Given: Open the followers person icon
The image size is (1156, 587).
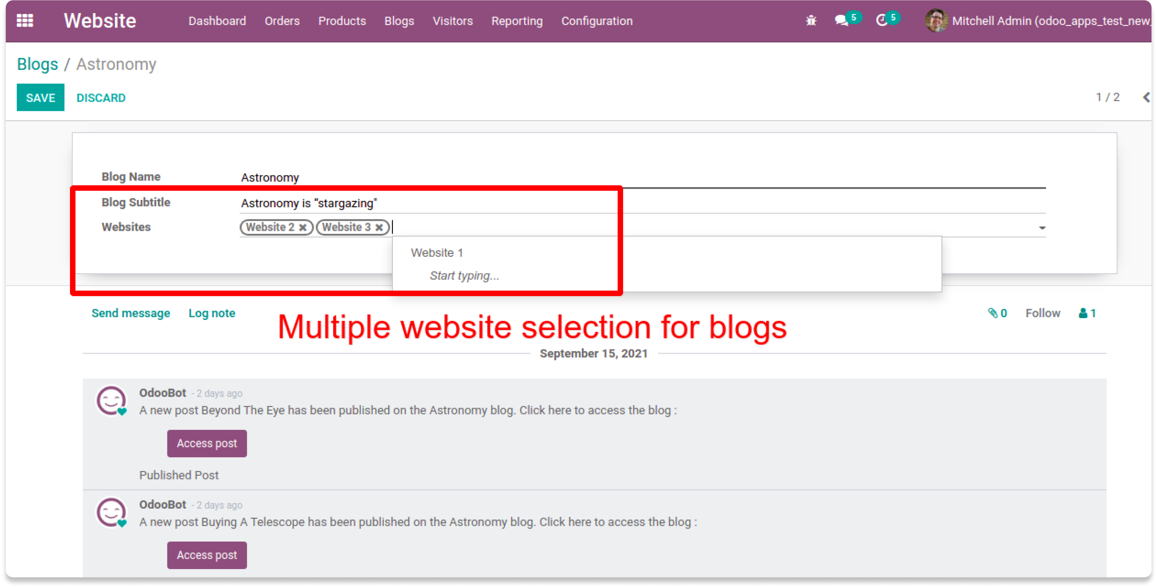Looking at the screenshot, I should pos(1083,313).
